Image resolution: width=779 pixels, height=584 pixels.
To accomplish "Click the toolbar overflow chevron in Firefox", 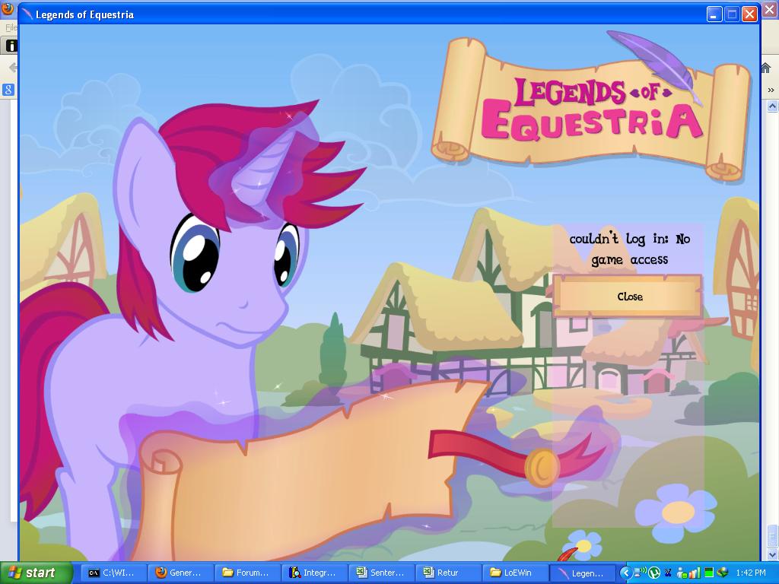I will pyautogui.click(x=771, y=90).
